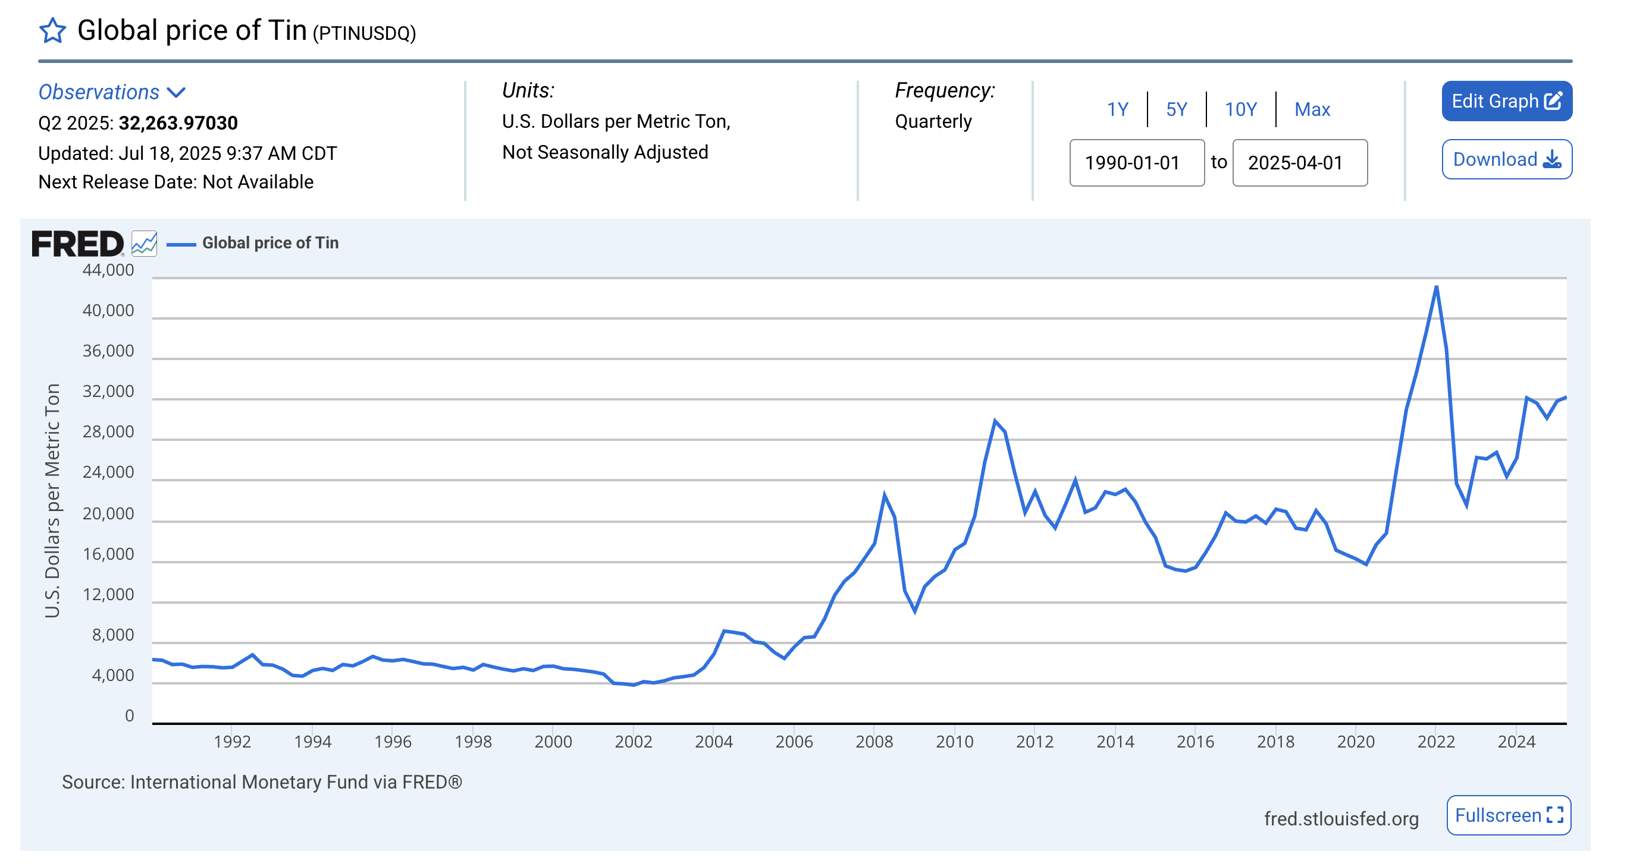Click the 1992 x-axis label
The height and width of the screenshot is (864, 1649).
point(232,741)
